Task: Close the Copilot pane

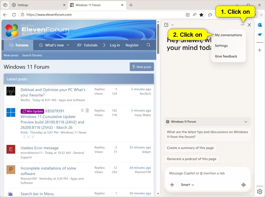Action: (x=249, y=25)
